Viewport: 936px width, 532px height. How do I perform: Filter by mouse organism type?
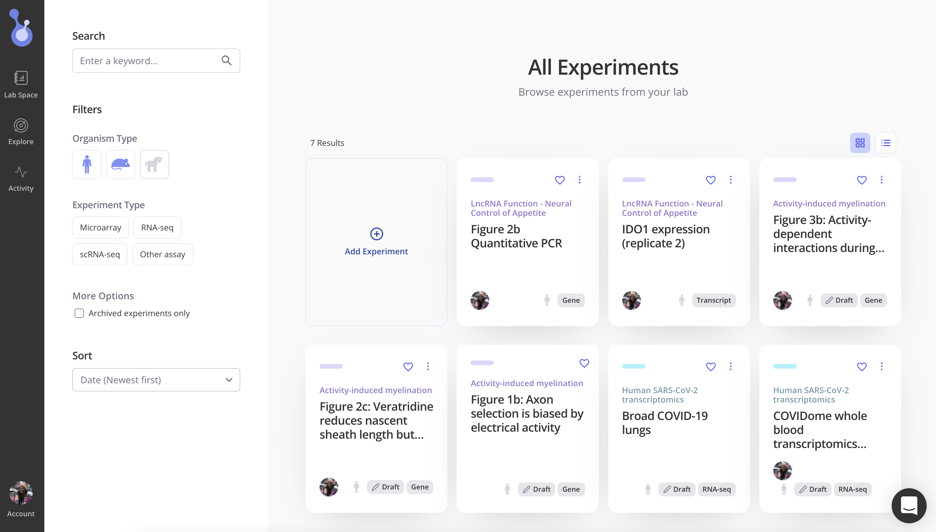point(120,164)
